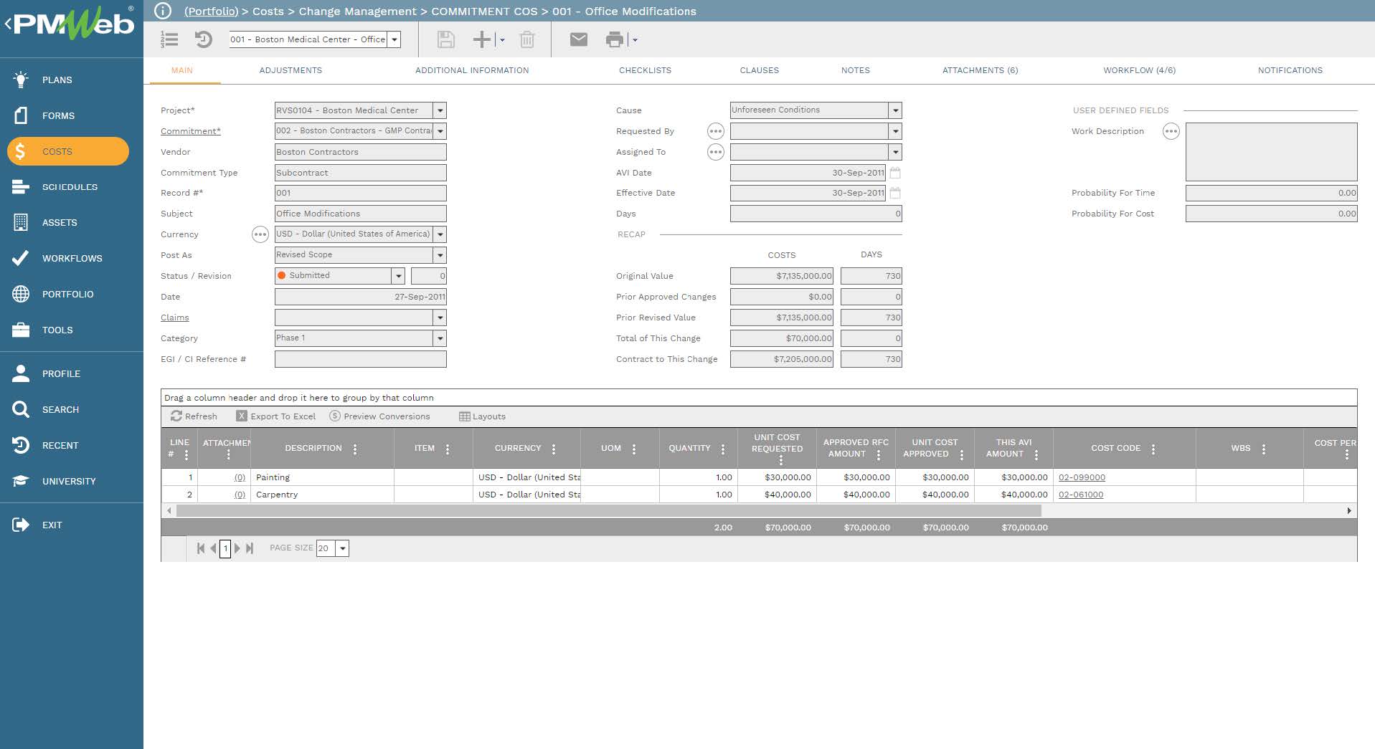Click the ellipsis button beside Requested By

(x=715, y=131)
